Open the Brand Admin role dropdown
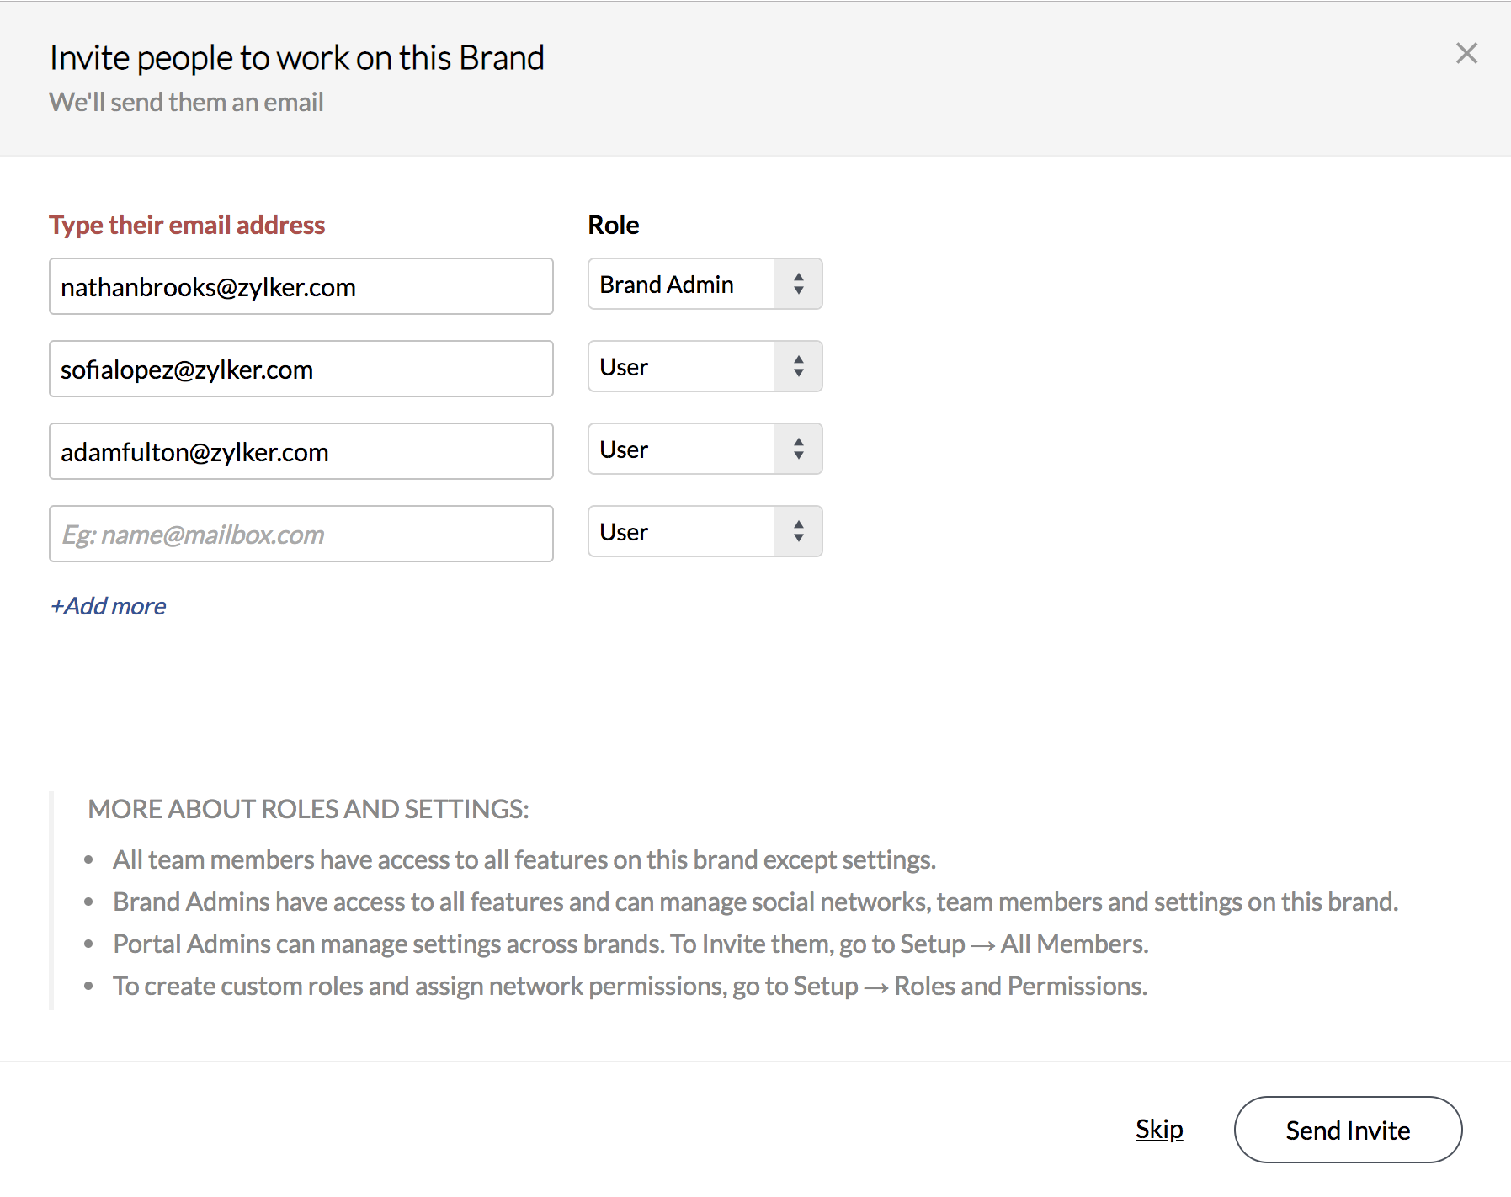 682,285
